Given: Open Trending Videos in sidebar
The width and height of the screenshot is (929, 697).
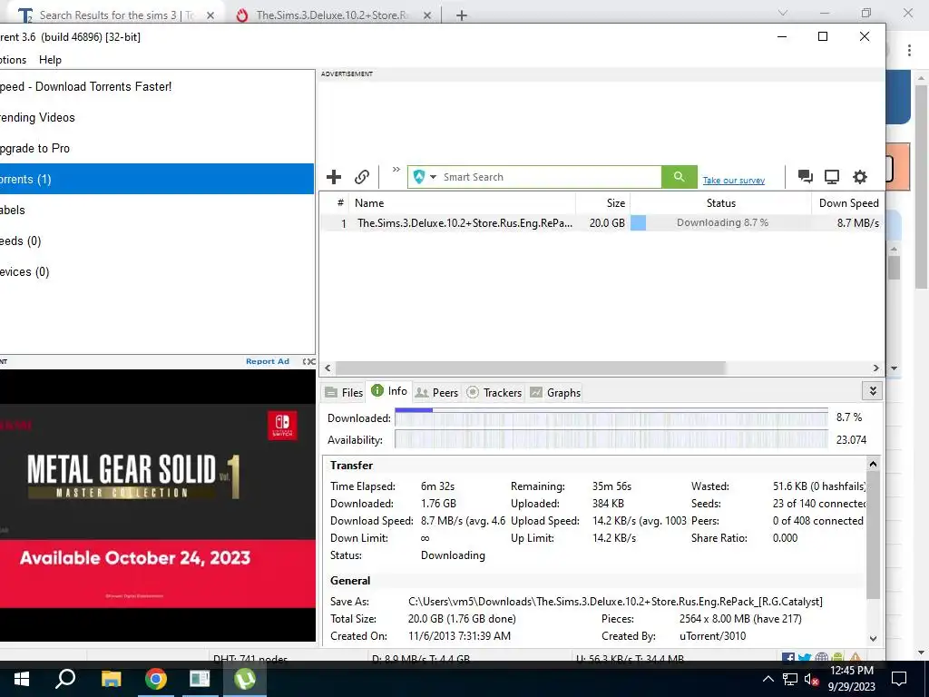Looking at the screenshot, I should pos(156,117).
